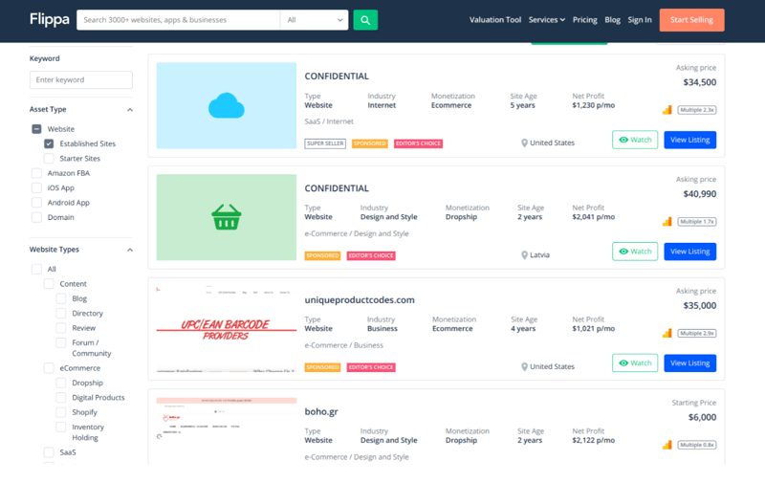Go to the Pricing page

[584, 20]
